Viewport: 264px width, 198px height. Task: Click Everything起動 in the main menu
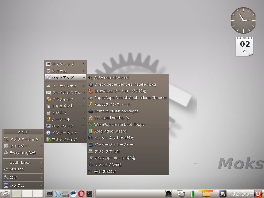click(x=22, y=153)
